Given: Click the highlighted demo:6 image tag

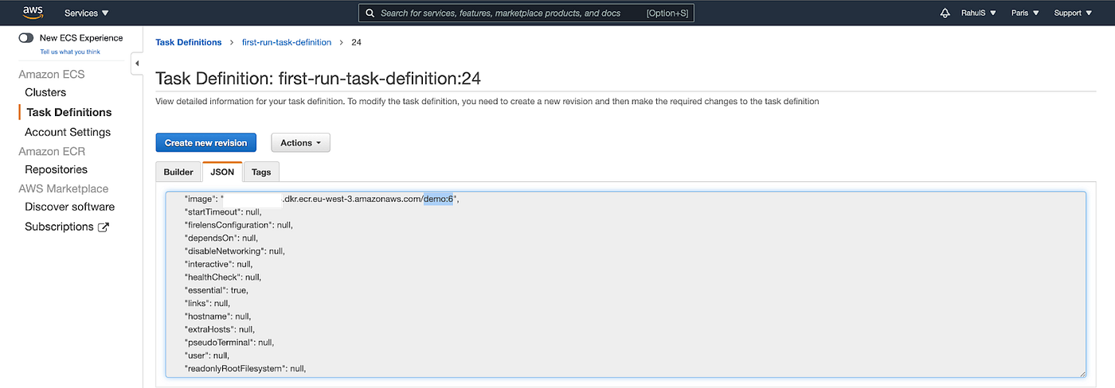Looking at the screenshot, I should 438,199.
